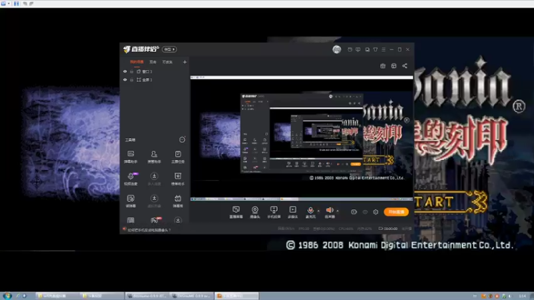Add a webcam source (摄像头)
Image resolution: width=534 pixels, height=300 pixels.
click(255, 212)
